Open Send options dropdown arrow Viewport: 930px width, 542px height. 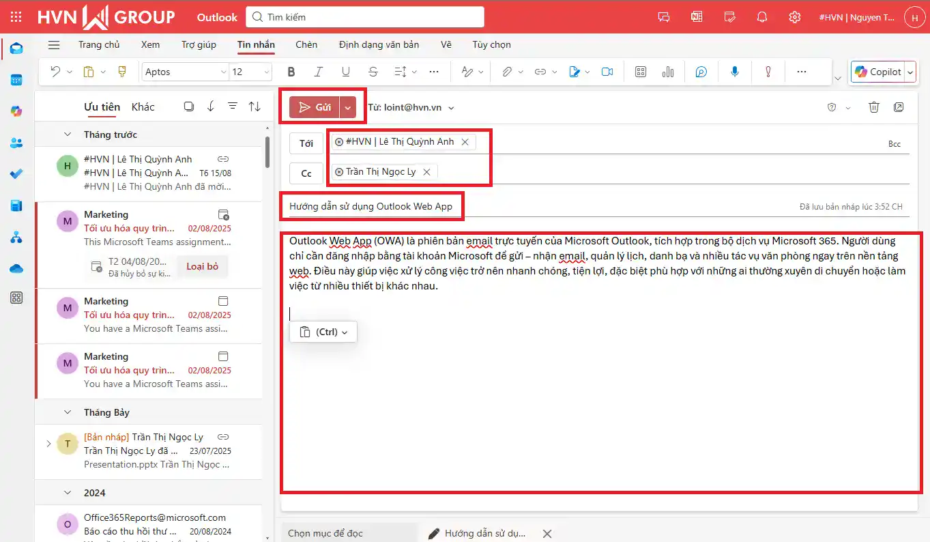tap(349, 107)
